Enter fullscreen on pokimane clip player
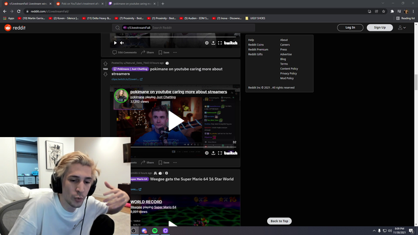418x235 pixels. coord(220,153)
